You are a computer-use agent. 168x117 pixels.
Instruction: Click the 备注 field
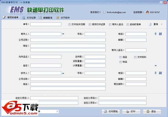click(46, 66)
